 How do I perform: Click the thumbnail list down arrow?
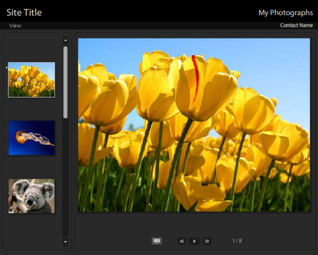tap(65, 242)
